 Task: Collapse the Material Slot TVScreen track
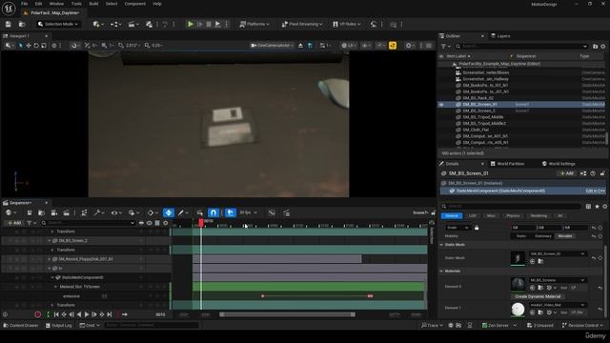55,287
